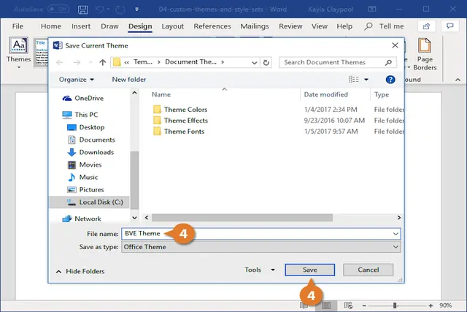Click the horizontal scrollbar in file list
The width and height of the screenshot is (467, 312).
tap(242, 218)
